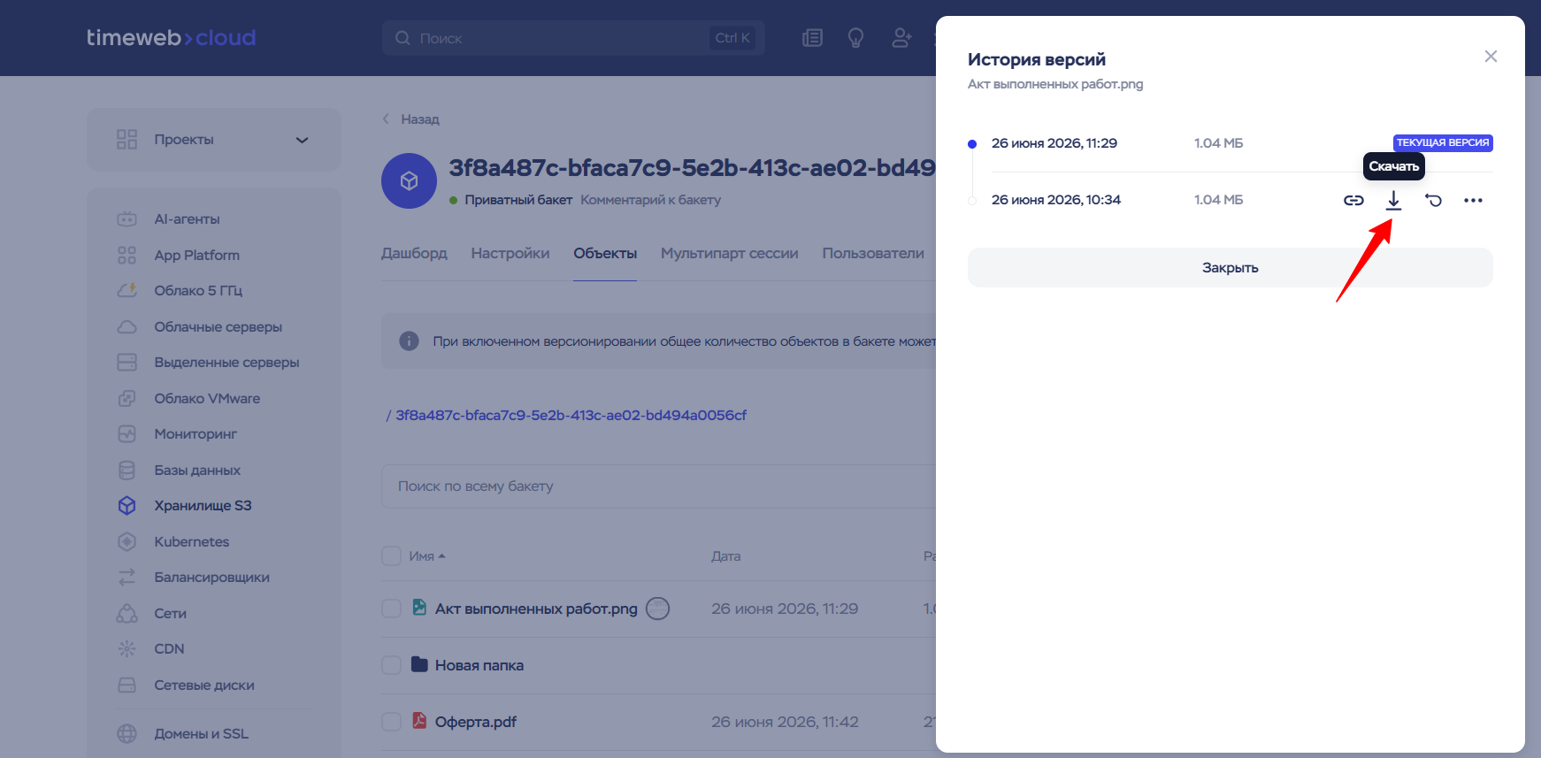The height and width of the screenshot is (758, 1541).
Task: Open the three-dot menu for 10:34 version
Action: click(x=1473, y=201)
